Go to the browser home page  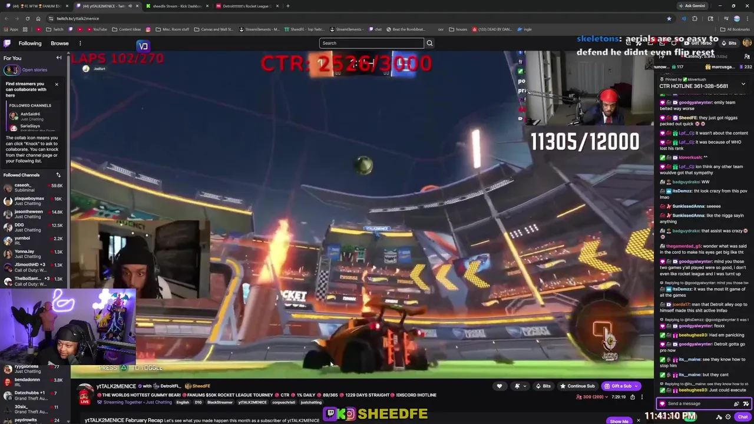tap(38, 18)
